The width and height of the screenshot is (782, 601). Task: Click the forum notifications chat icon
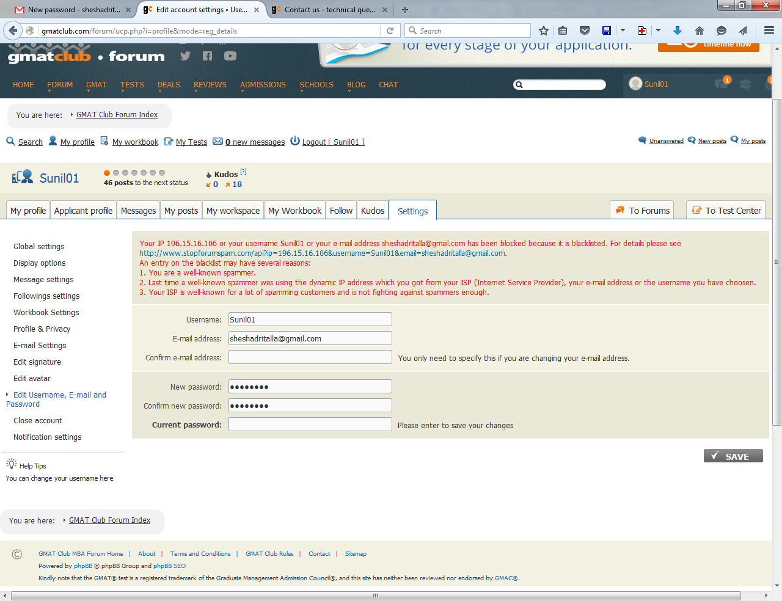722,84
